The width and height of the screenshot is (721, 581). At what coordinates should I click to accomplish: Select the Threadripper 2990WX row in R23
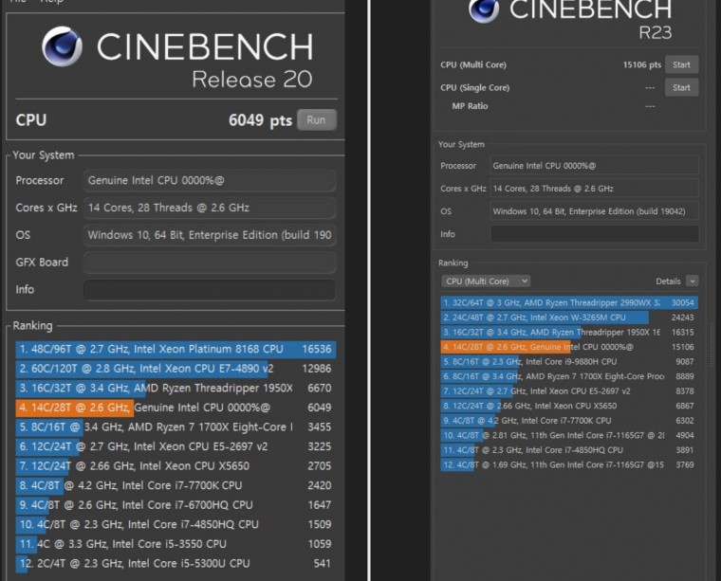coord(569,302)
